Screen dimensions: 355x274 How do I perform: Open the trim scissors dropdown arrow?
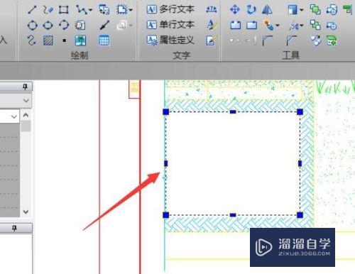(302, 26)
